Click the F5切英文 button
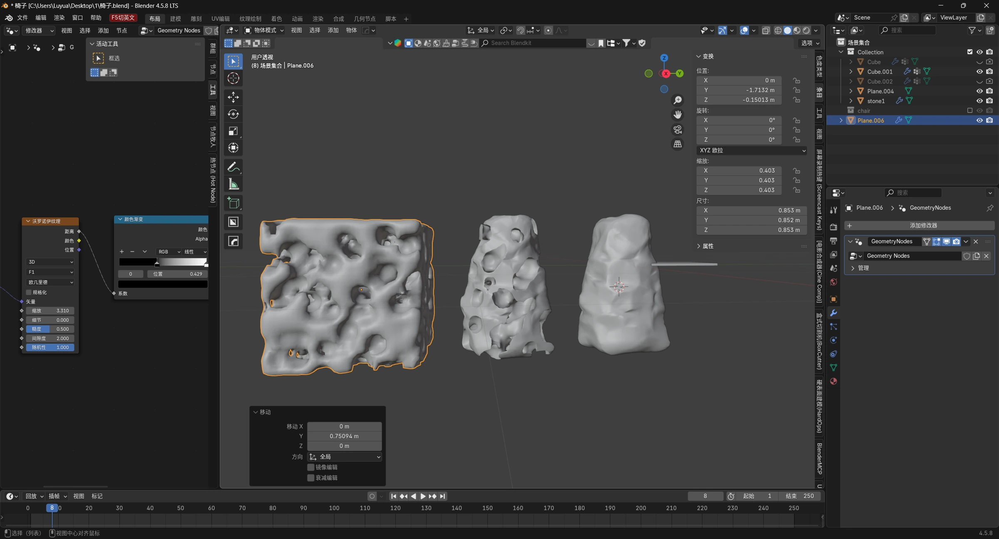 [123, 18]
